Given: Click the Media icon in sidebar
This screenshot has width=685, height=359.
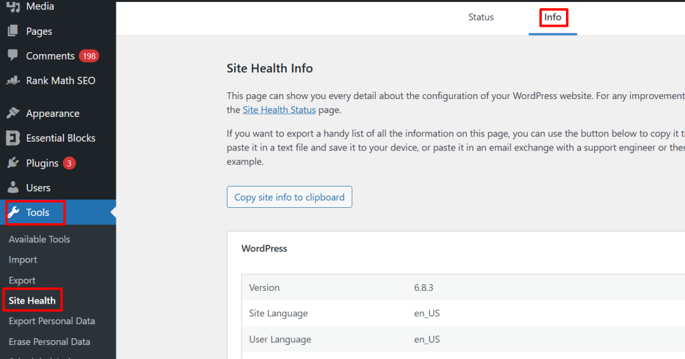Looking at the screenshot, I should 13,7.
